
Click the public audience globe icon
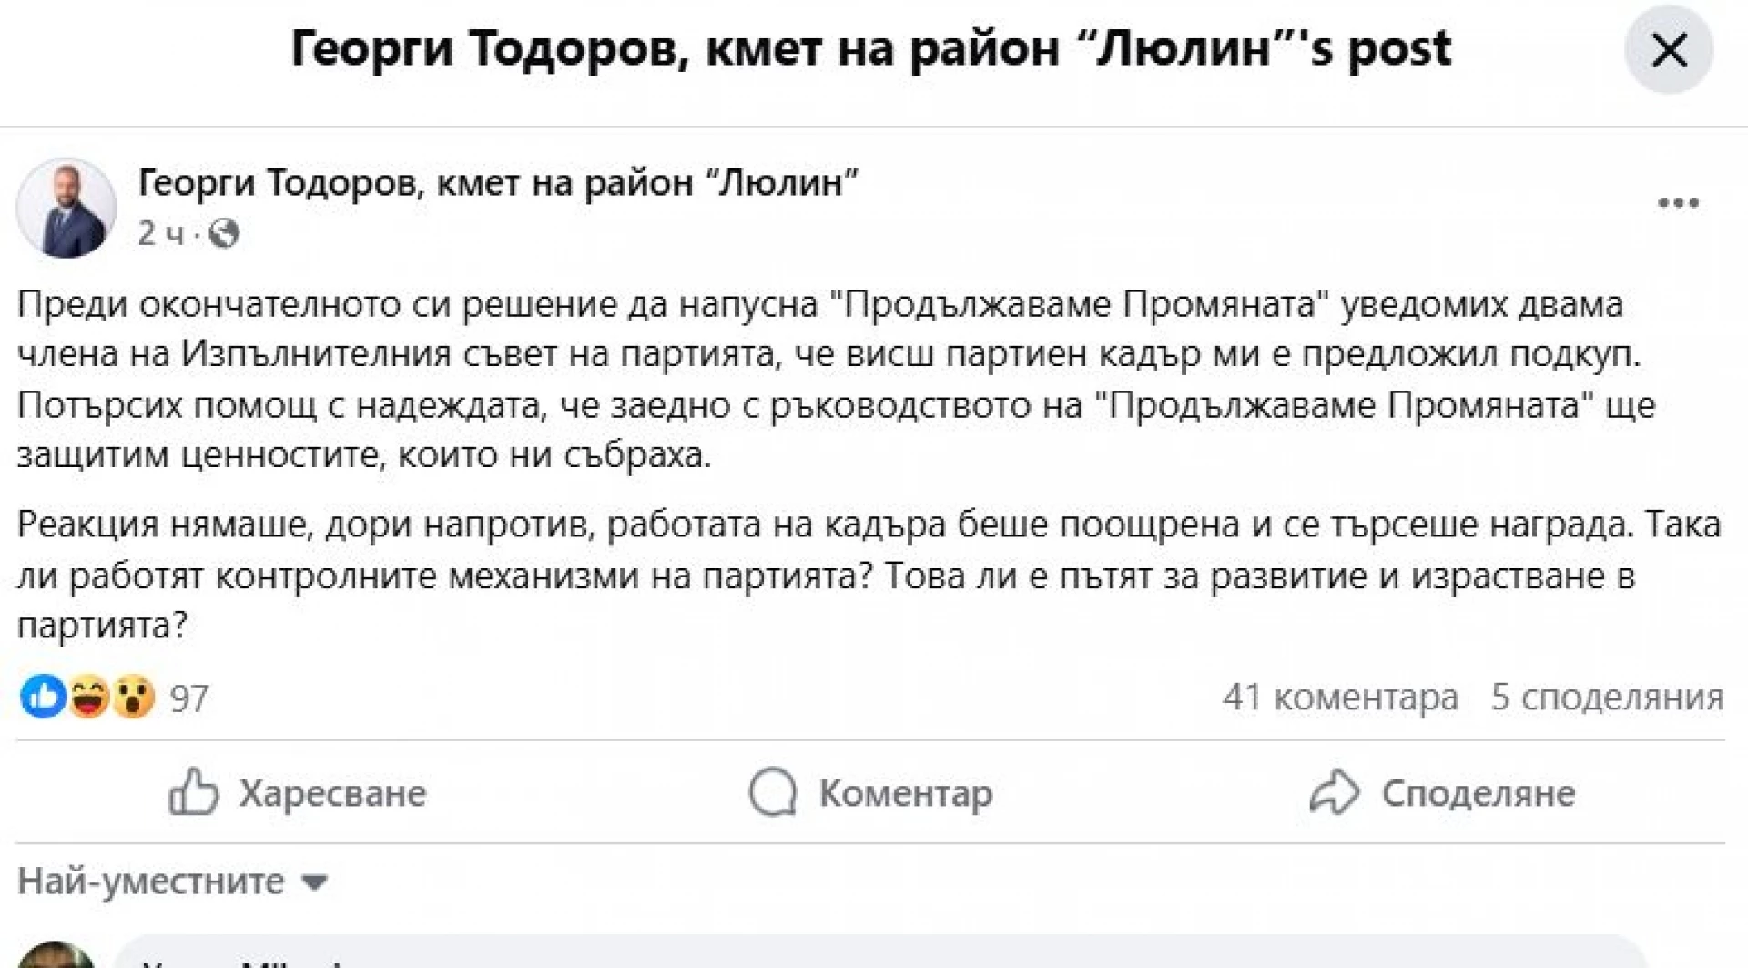tap(224, 235)
